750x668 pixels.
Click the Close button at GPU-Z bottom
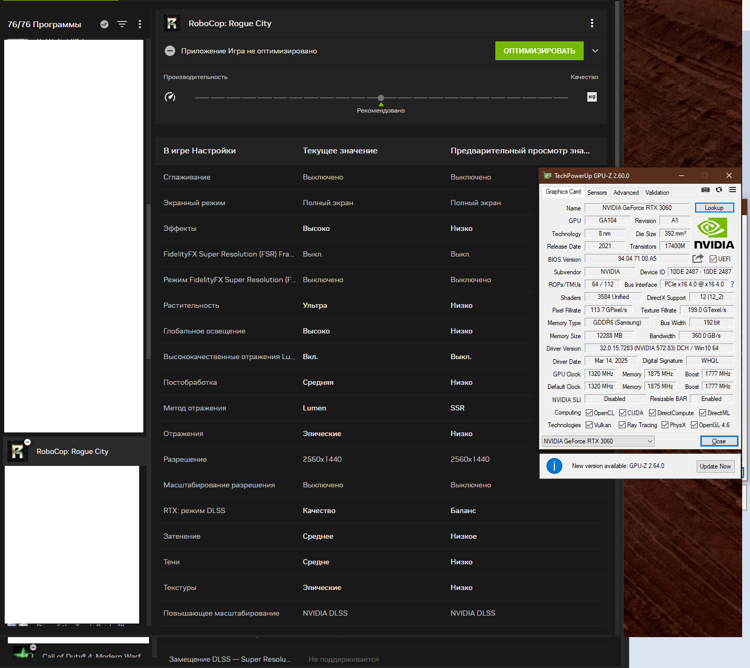pos(719,441)
